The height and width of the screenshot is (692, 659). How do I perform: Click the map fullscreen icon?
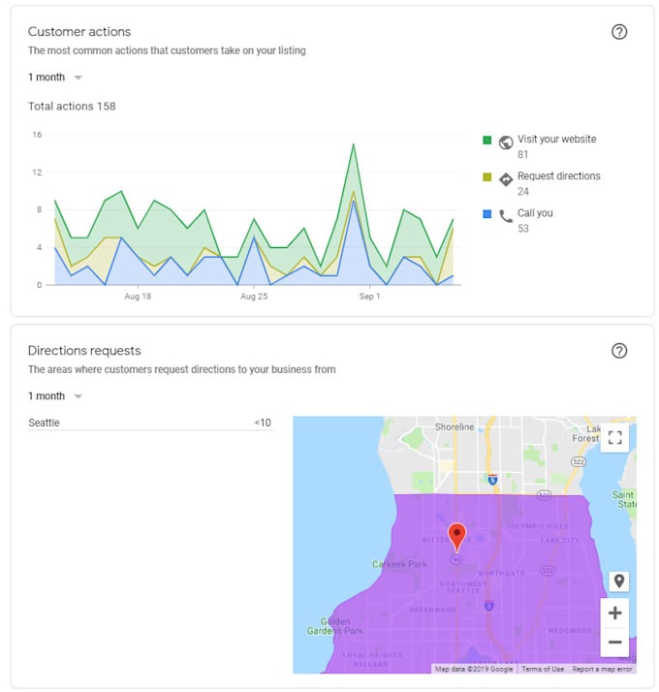[x=614, y=437]
